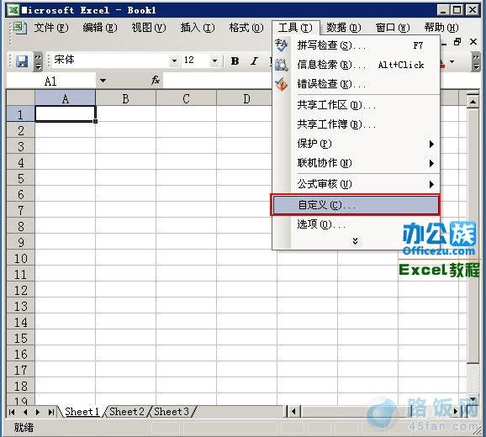Click the Select All corner button
The width and height of the screenshot is (486, 437).
pyautogui.click(x=20, y=97)
